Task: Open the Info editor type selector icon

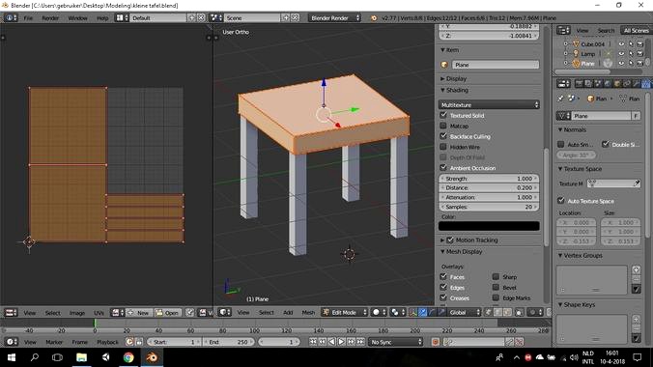Action: click(x=11, y=18)
